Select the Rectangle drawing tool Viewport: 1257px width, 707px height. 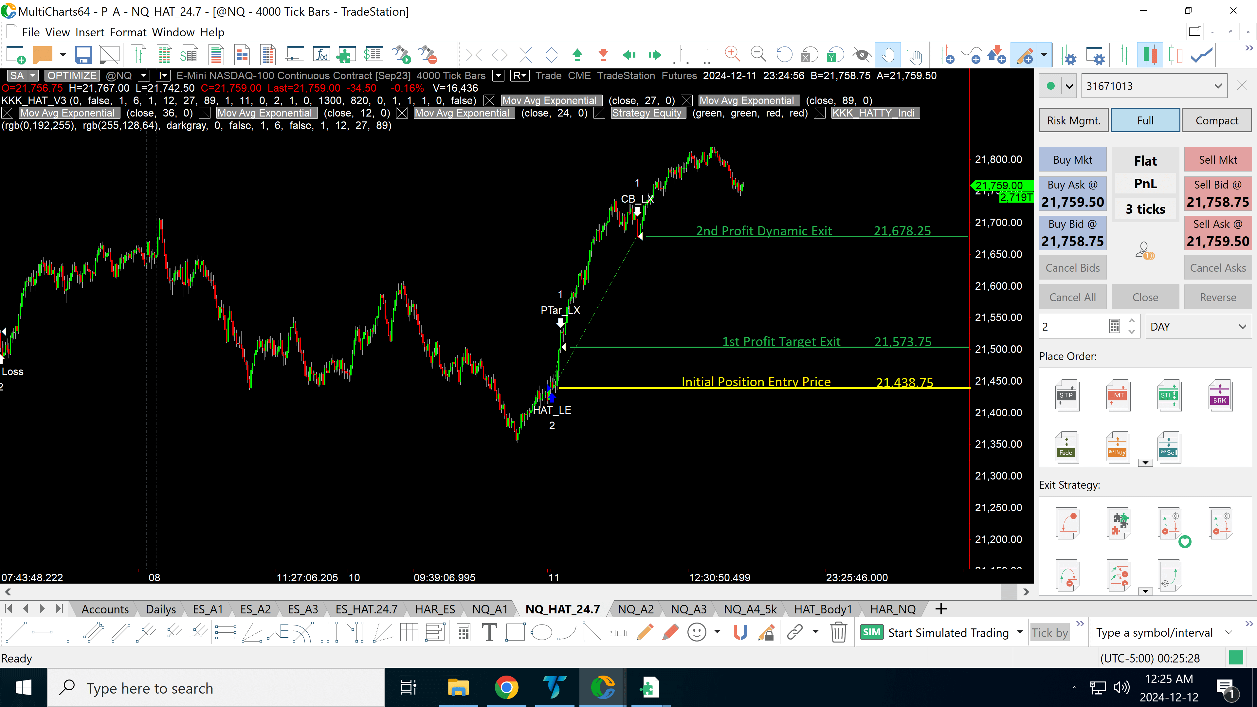click(515, 632)
